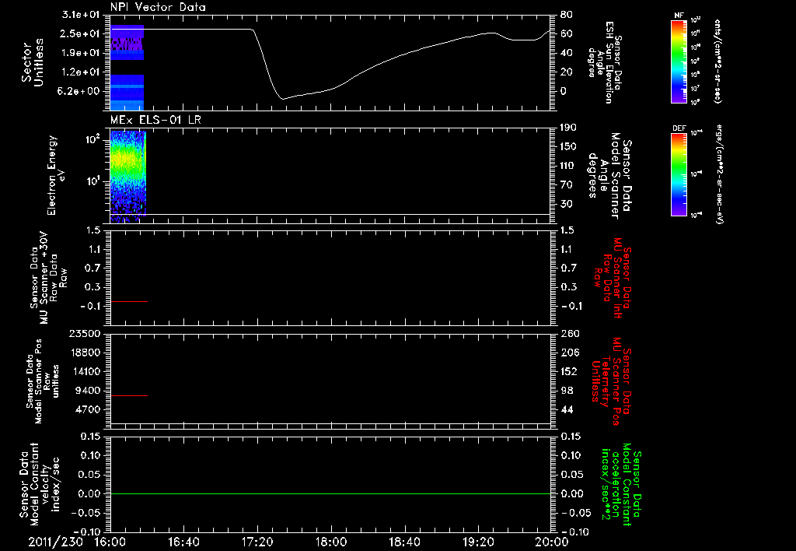Click the '18:00' time tick label
The height and width of the screenshot is (551, 796).
point(331,542)
